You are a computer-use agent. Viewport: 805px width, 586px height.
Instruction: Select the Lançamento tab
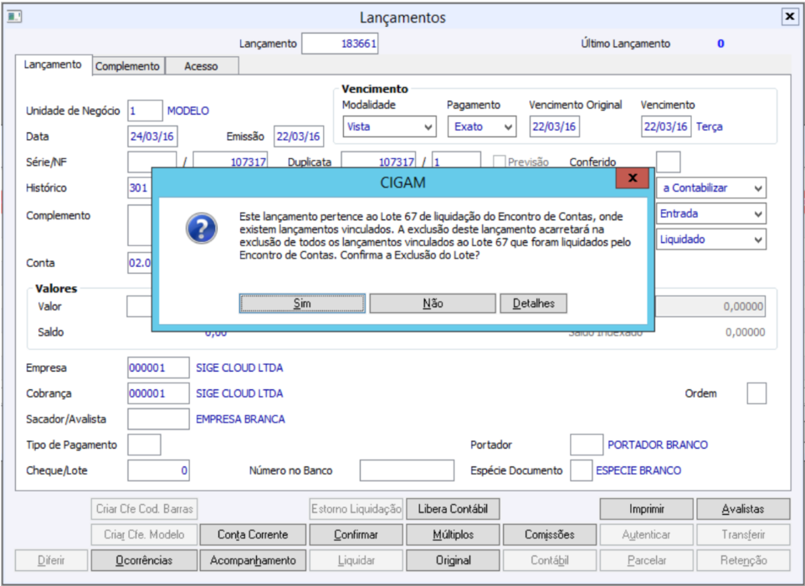click(x=53, y=64)
